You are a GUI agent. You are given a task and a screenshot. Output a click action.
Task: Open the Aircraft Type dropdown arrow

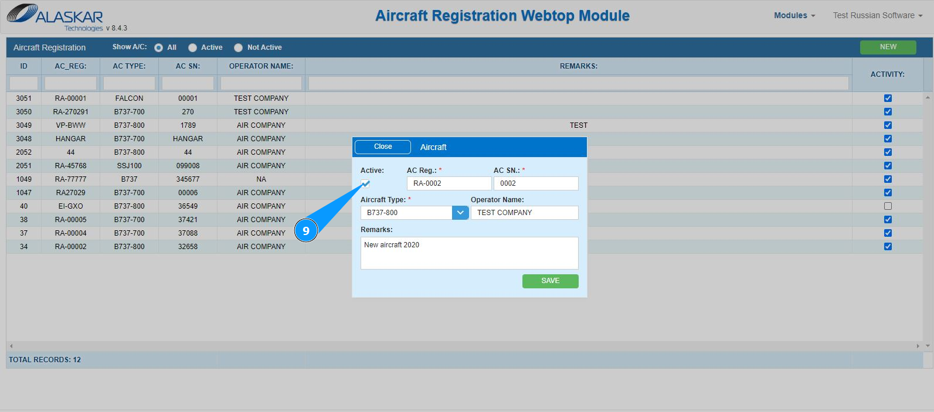point(460,213)
